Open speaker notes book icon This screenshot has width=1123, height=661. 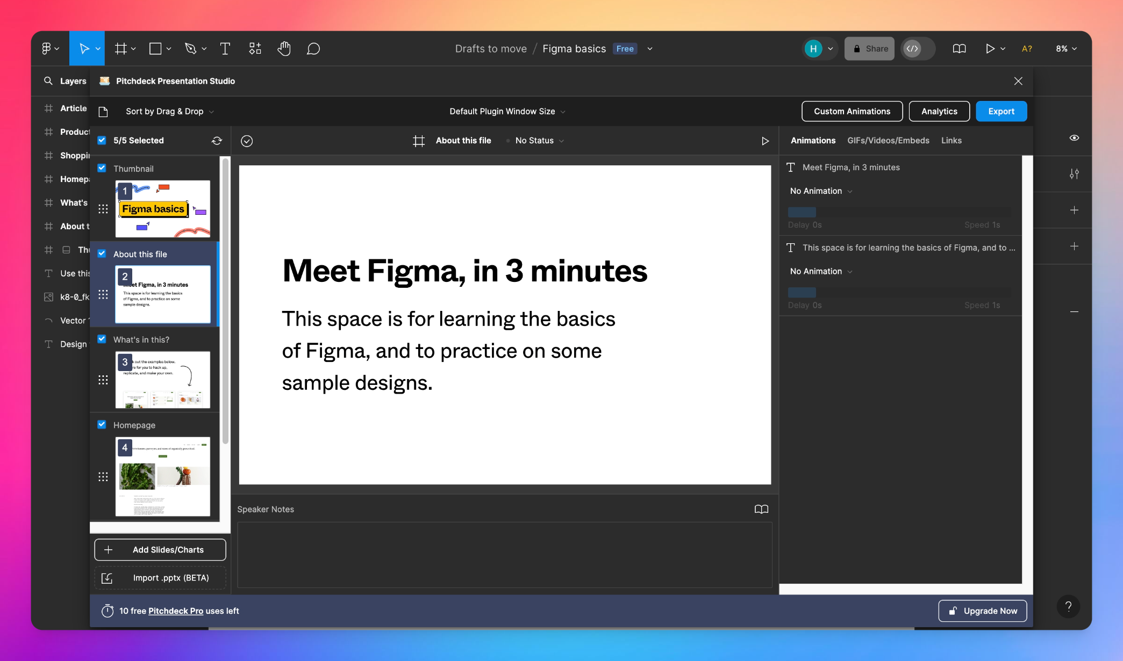click(x=761, y=509)
